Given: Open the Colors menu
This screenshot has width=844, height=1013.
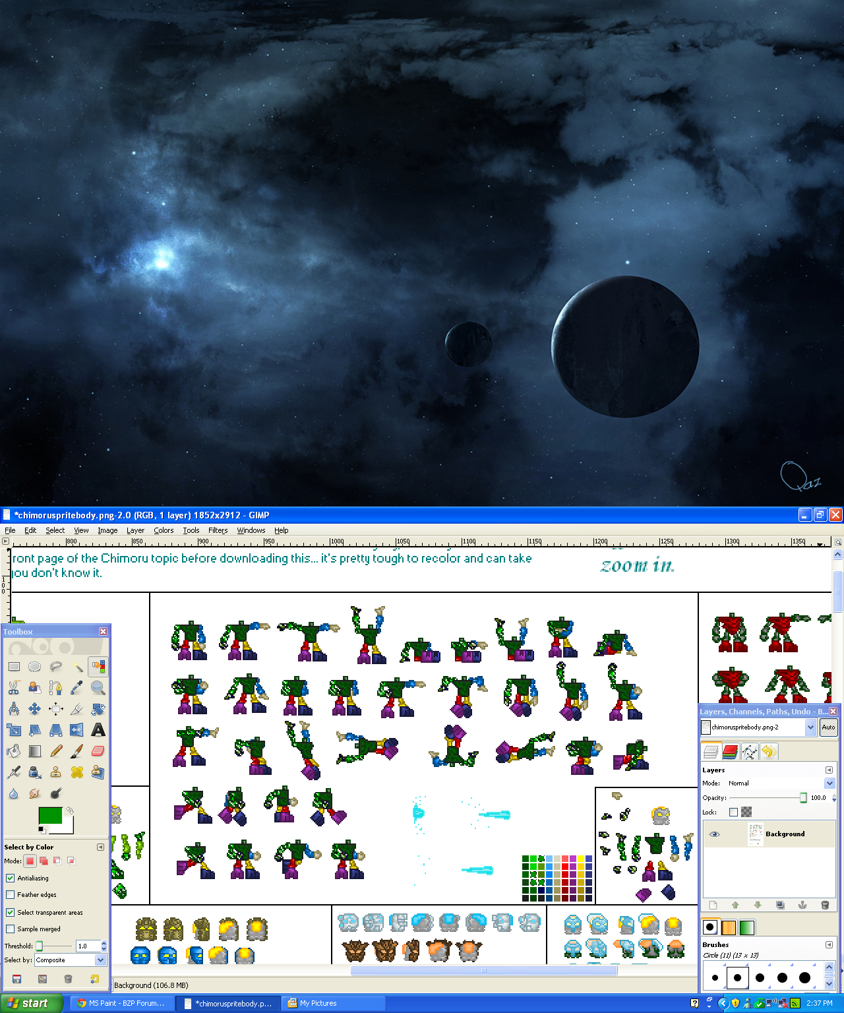Looking at the screenshot, I should (x=164, y=530).
